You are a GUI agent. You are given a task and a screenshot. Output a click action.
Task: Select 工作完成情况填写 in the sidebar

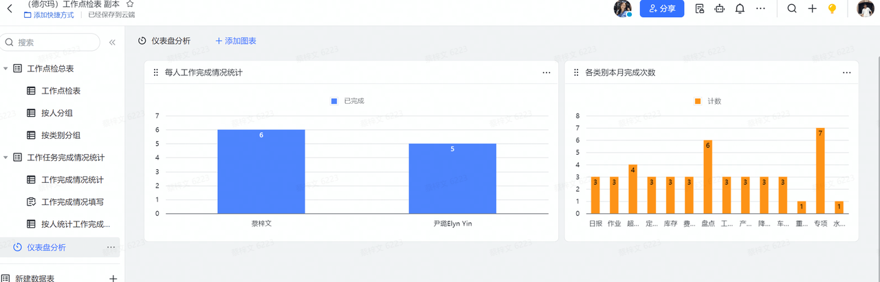pos(72,202)
